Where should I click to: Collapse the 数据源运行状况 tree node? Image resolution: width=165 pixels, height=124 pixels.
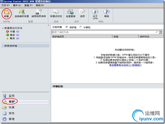pyautogui.click(x=3, y=28)
